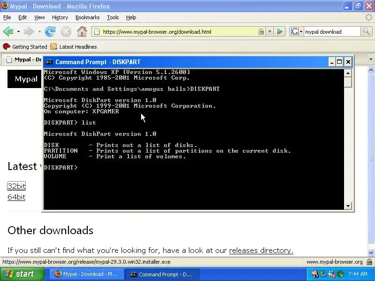Viewport: 375px width, 281px height.
Task: Go back with the green Back arrow
Action: [x=8, y=31]
